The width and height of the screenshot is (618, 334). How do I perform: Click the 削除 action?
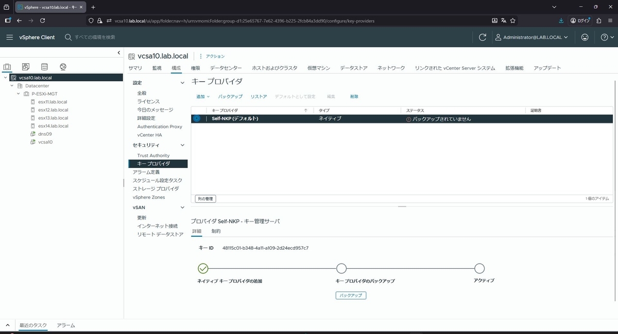pos(354,97)
